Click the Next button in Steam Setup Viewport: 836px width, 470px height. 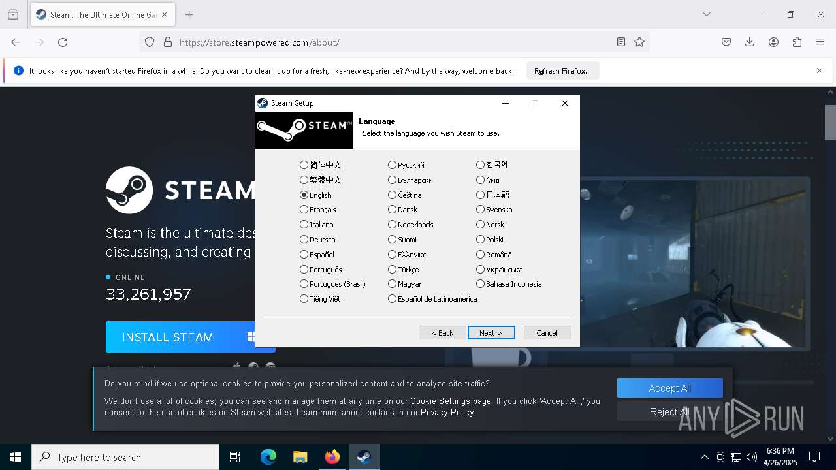[491, 333]
